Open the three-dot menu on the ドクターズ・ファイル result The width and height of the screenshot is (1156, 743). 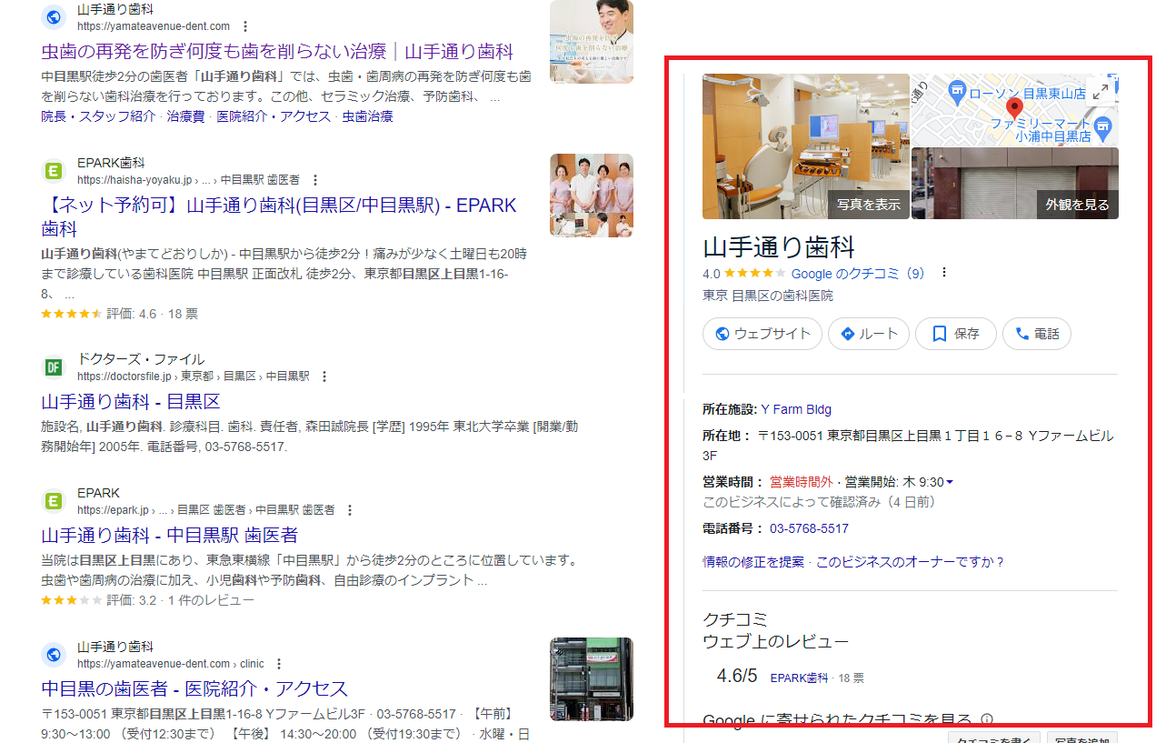click(x=324, y=376)
